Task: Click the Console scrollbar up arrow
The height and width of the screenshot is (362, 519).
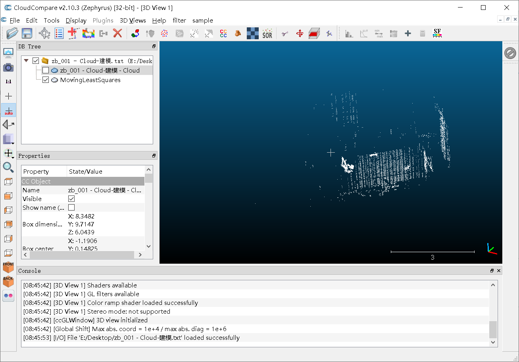Action: coord(493,285)
